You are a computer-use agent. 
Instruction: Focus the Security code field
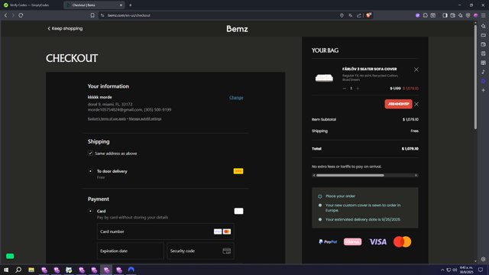200,251
